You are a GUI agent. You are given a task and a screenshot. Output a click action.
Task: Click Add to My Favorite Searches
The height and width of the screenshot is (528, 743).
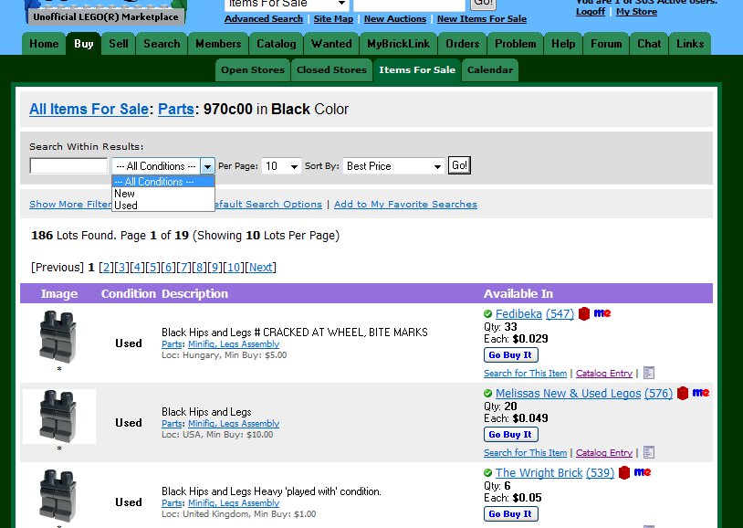[x=405, y=204]
